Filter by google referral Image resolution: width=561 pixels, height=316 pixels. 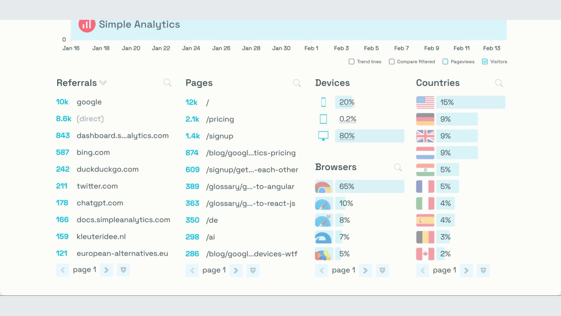tap(89, 102)
